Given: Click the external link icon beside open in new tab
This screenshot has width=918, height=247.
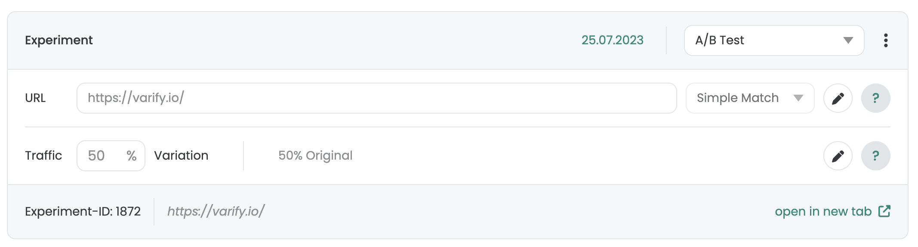Looking at the screenshot, I should (884, 211).
